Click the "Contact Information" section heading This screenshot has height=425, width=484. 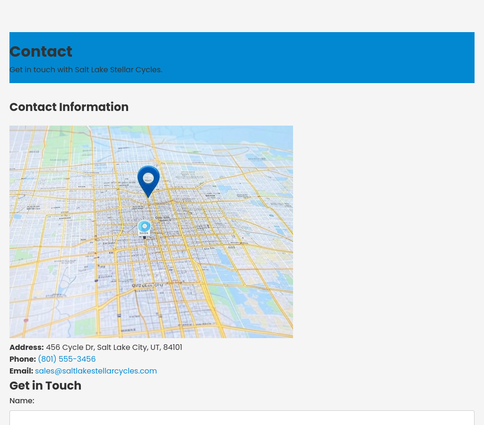69,107
